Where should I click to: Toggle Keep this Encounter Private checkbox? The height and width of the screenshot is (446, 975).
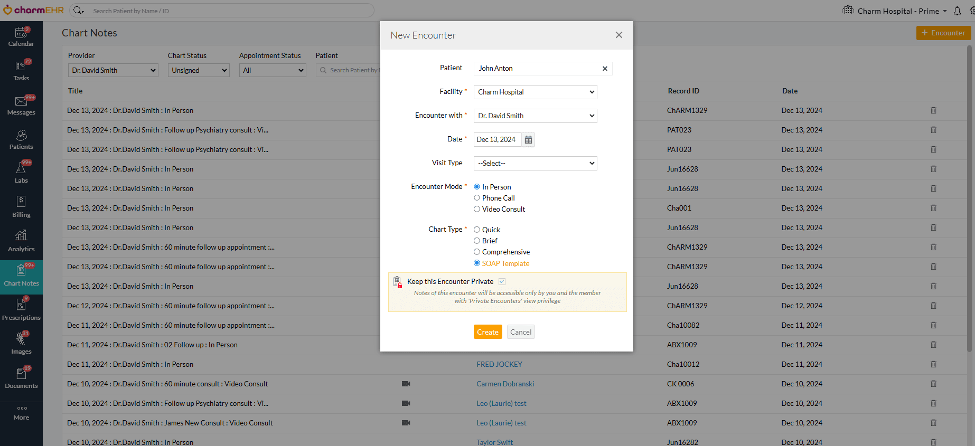click(x=502, y=282)
